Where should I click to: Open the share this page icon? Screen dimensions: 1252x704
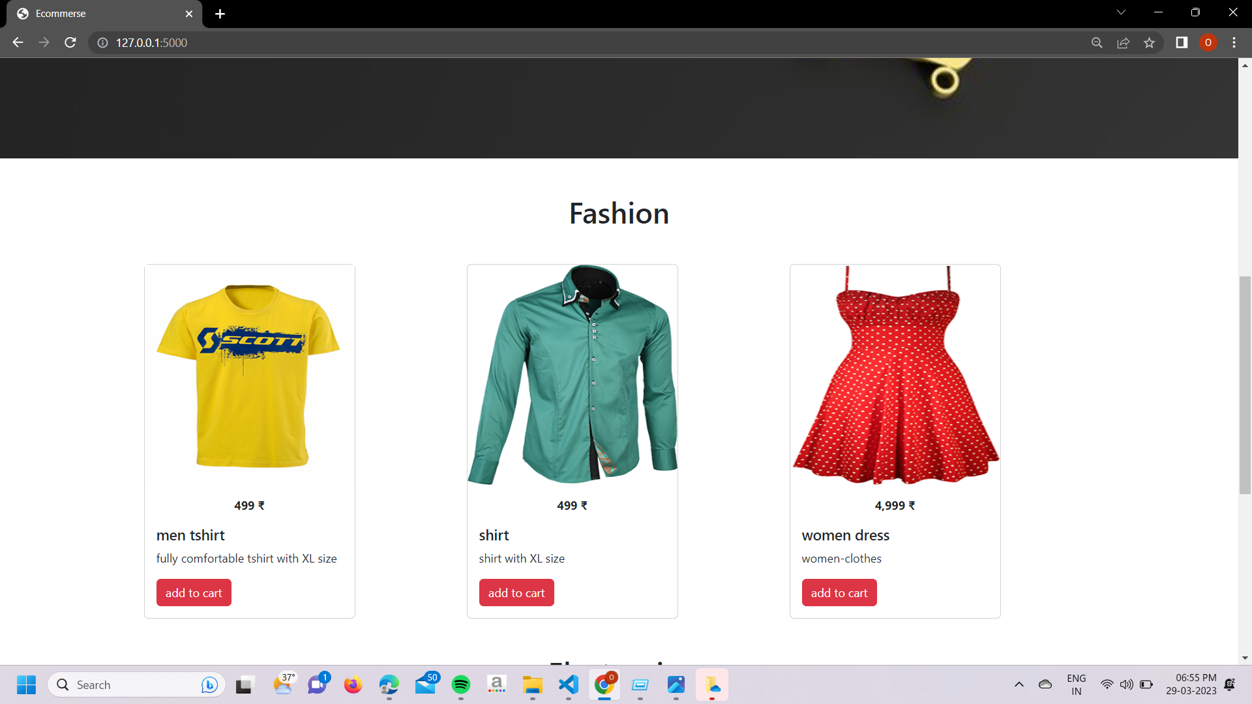pyautogui.click(x=1123, y=42)
